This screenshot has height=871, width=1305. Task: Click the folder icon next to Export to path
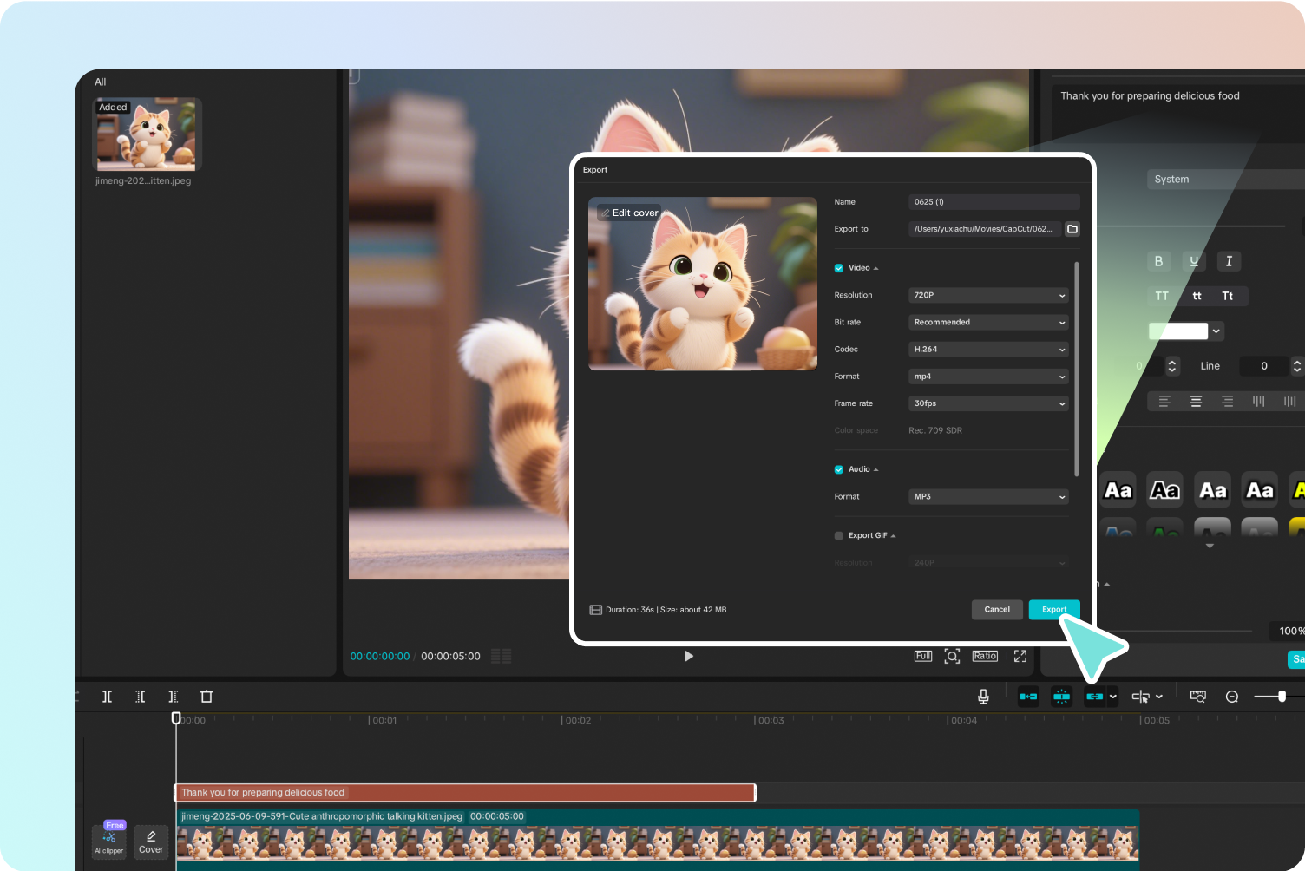[1072, 229]
